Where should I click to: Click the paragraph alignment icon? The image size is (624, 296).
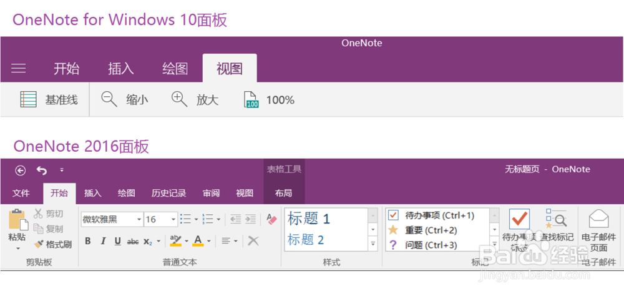click(227, 241)
